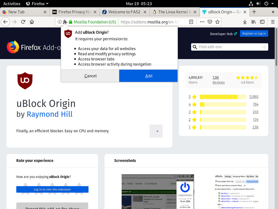Close the Firefox Privacy Notice tab
This screenshot has height=209, width=278.
[95, 12]
